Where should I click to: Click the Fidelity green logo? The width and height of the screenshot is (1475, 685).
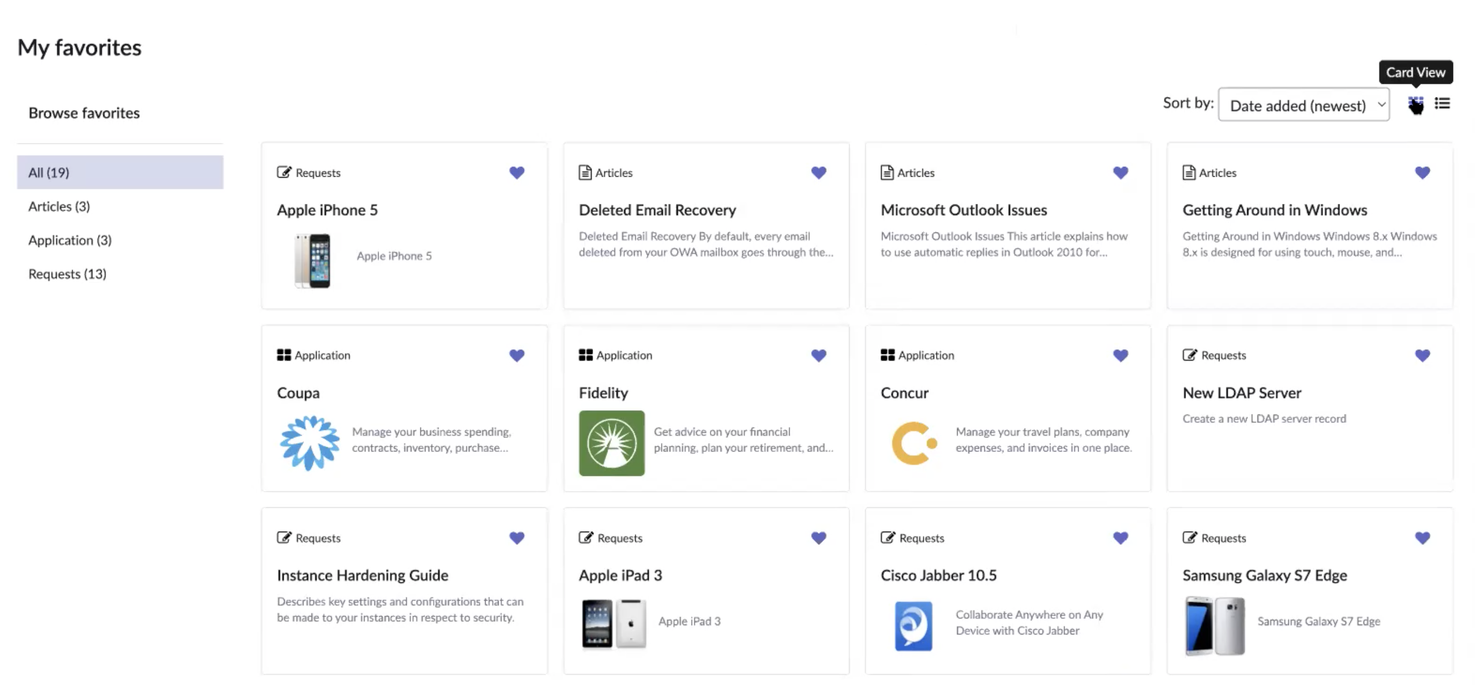pyautogui.click(x=611, y=444)
